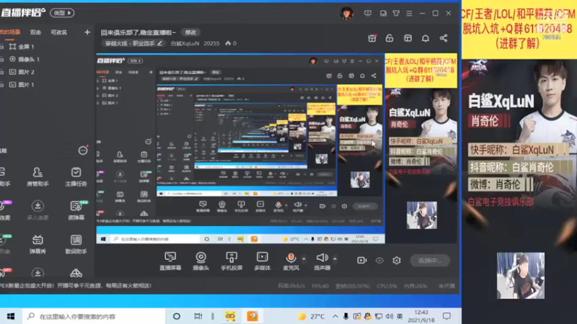This screenshot has width=577, height=324.
Task: Open the gift box icon with red dot
Action: [372, 38]
